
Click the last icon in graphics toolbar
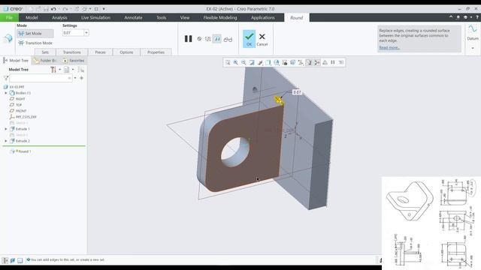pyautogui.click(x=341, y=62)
